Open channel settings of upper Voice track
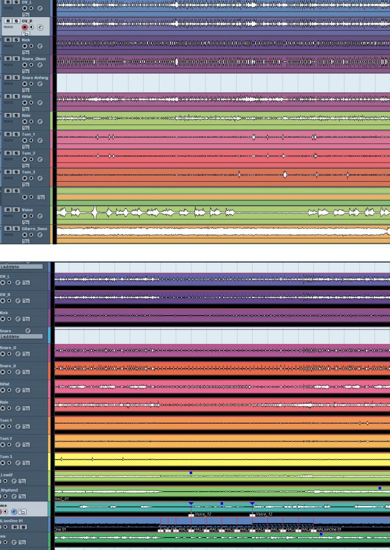 coord(40,216)
